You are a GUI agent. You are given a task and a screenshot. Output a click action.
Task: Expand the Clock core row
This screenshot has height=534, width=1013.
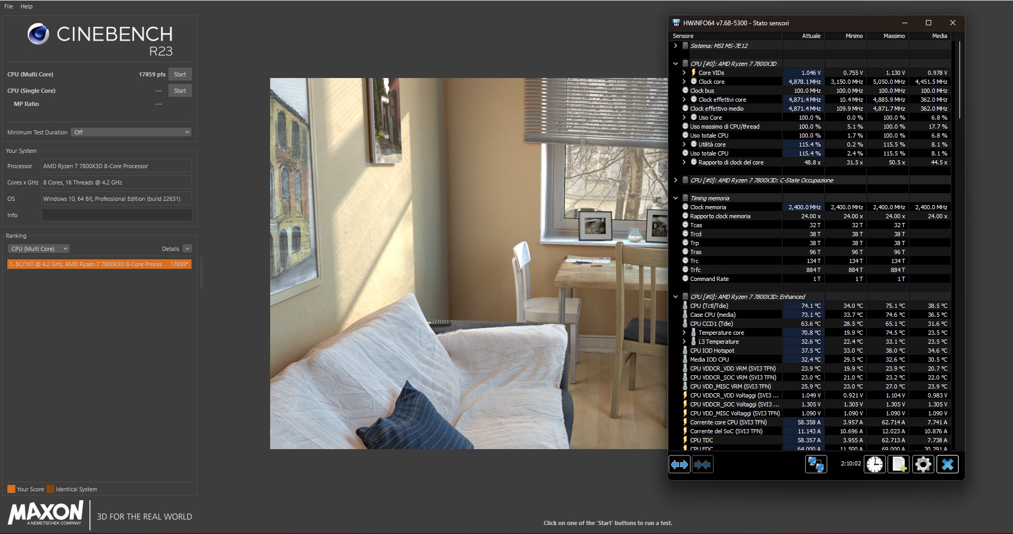point(684,82)
